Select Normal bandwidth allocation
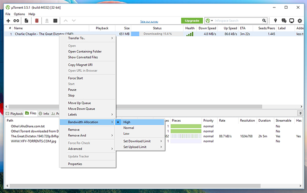The height and width of the screenshot is (193, 307). (140, 128)
